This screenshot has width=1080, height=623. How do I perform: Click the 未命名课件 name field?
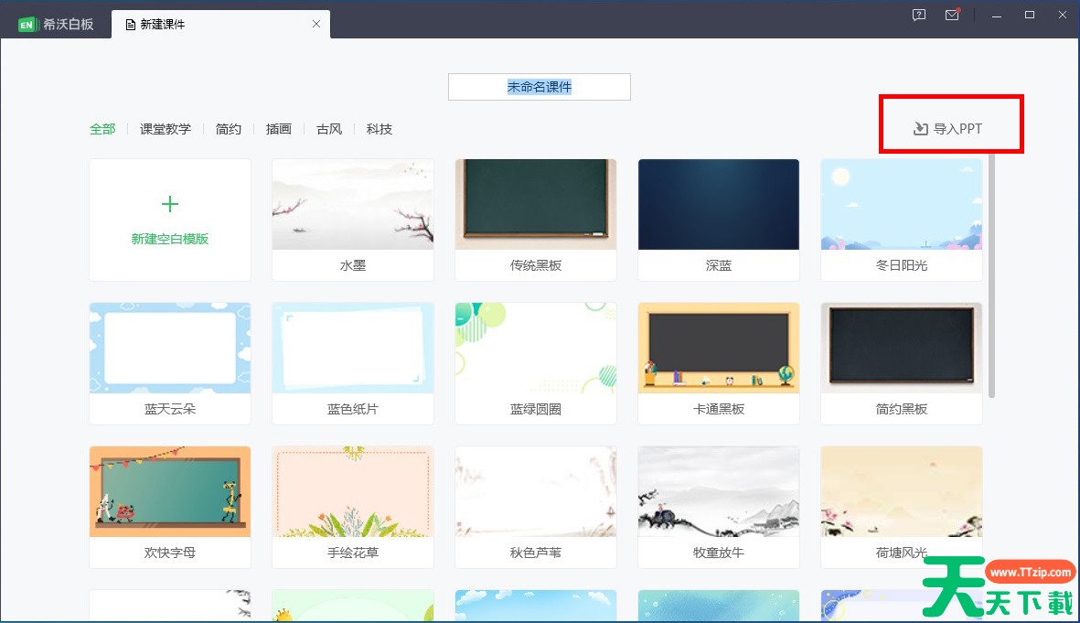540,87
